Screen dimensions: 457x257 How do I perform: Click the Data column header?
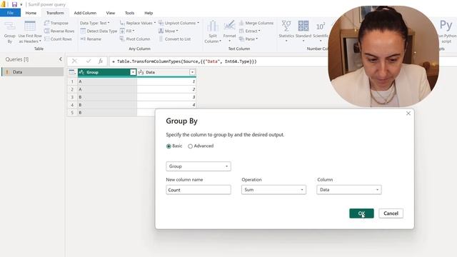(x=166, y=72)
